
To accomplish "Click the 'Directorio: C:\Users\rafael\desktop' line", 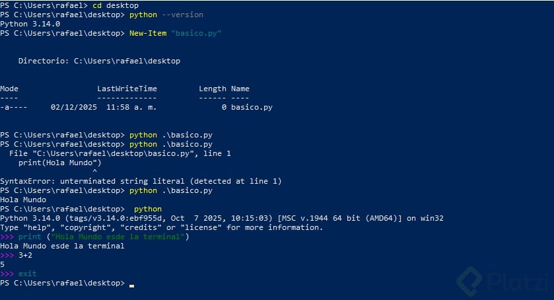I will [x=99, y=61].
